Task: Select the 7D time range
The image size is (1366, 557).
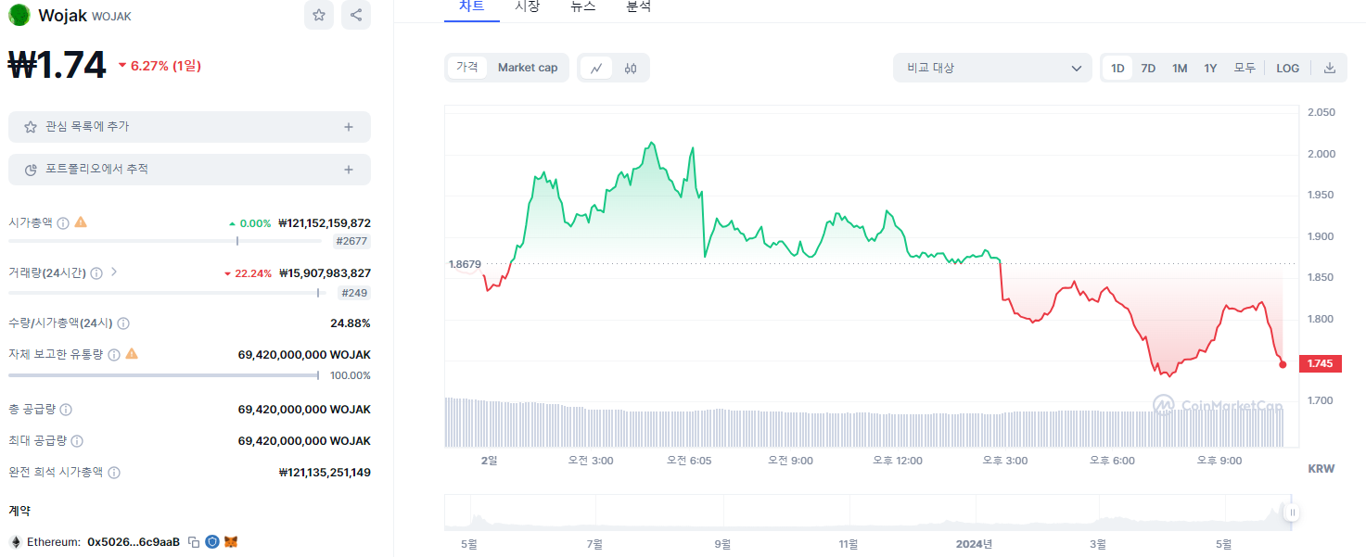Action: pyautogui.click(x=1148, y=68)
